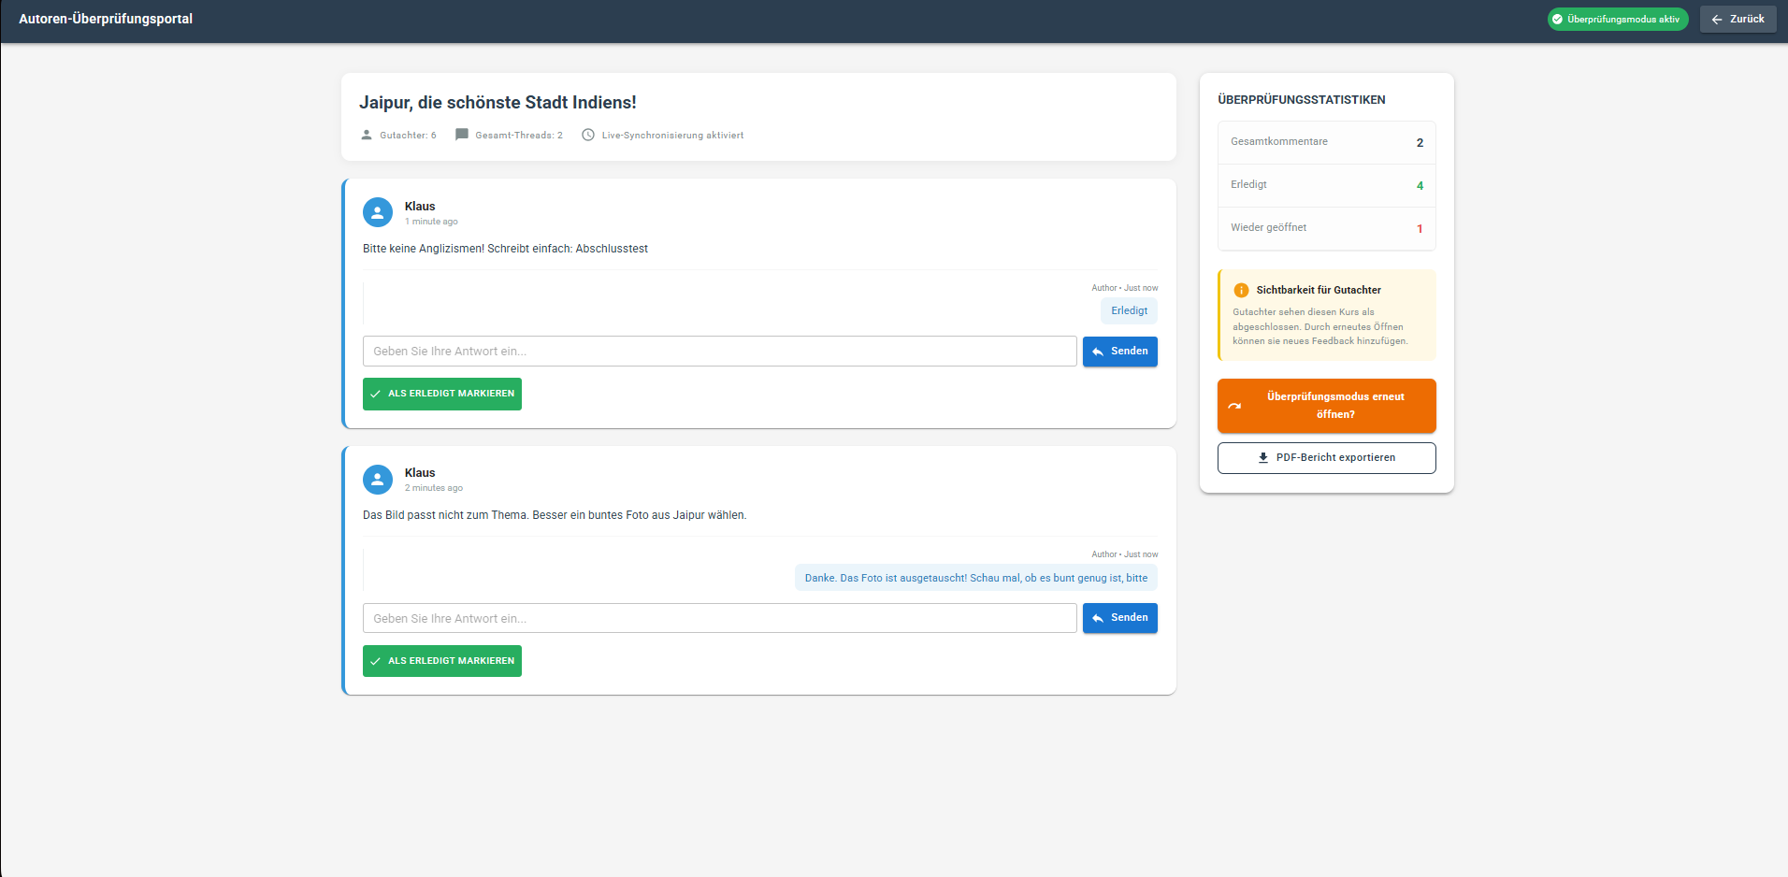Image resolution: width=1788 pixels, height=877 pixels.
Task: Click Klaus's avatar icon in the first thread
Action: [378, 212]
